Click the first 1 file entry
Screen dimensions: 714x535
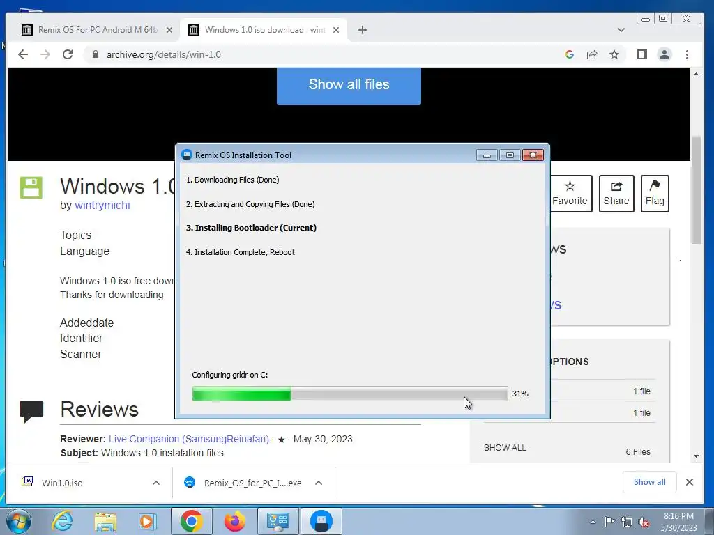(641, 391)
